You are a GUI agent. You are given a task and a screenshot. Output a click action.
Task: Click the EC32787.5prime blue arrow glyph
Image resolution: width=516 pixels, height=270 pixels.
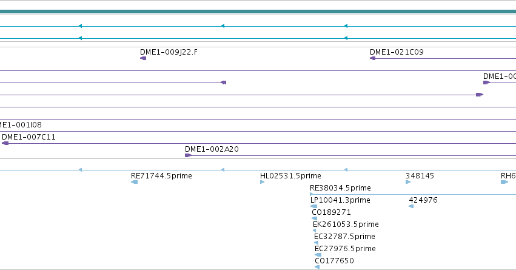click(317, 243)
